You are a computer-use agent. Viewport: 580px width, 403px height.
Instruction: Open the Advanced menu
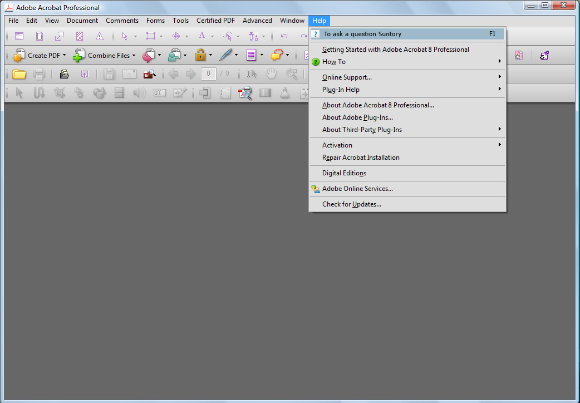258,21
